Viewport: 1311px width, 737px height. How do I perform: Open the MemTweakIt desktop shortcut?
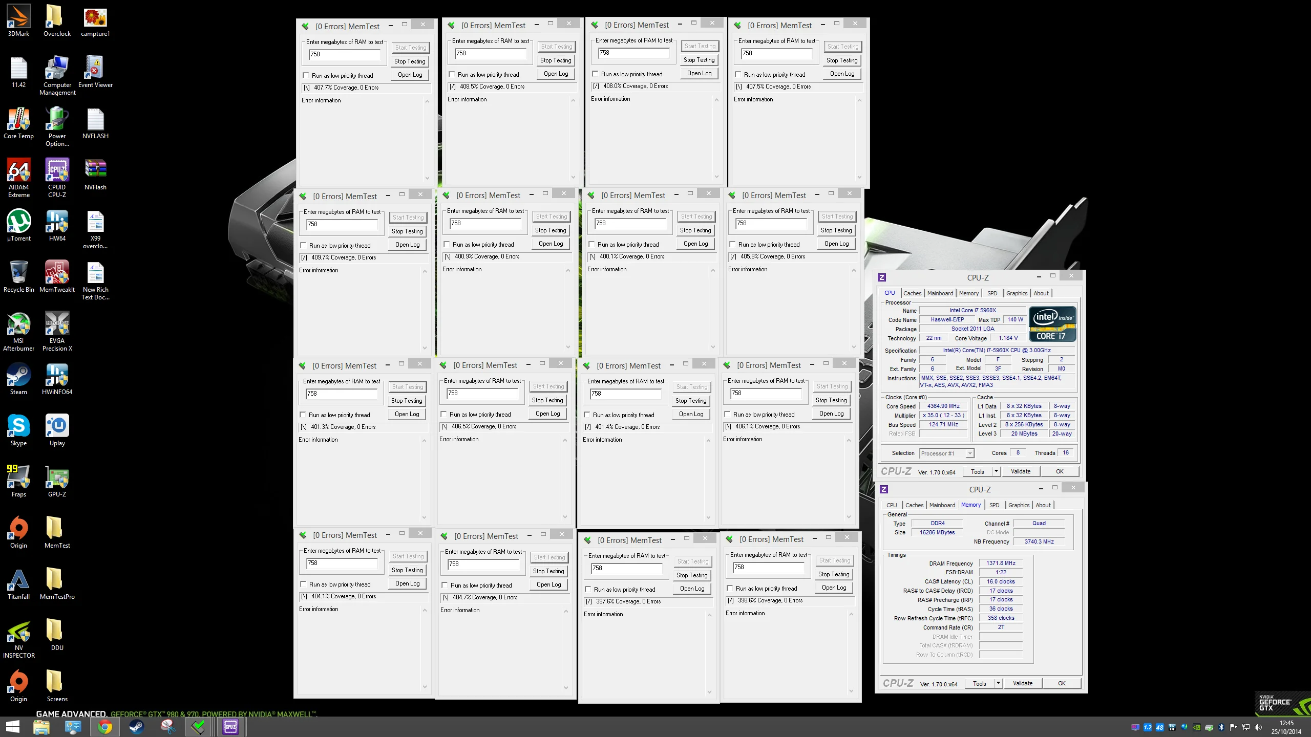[57, 277]
